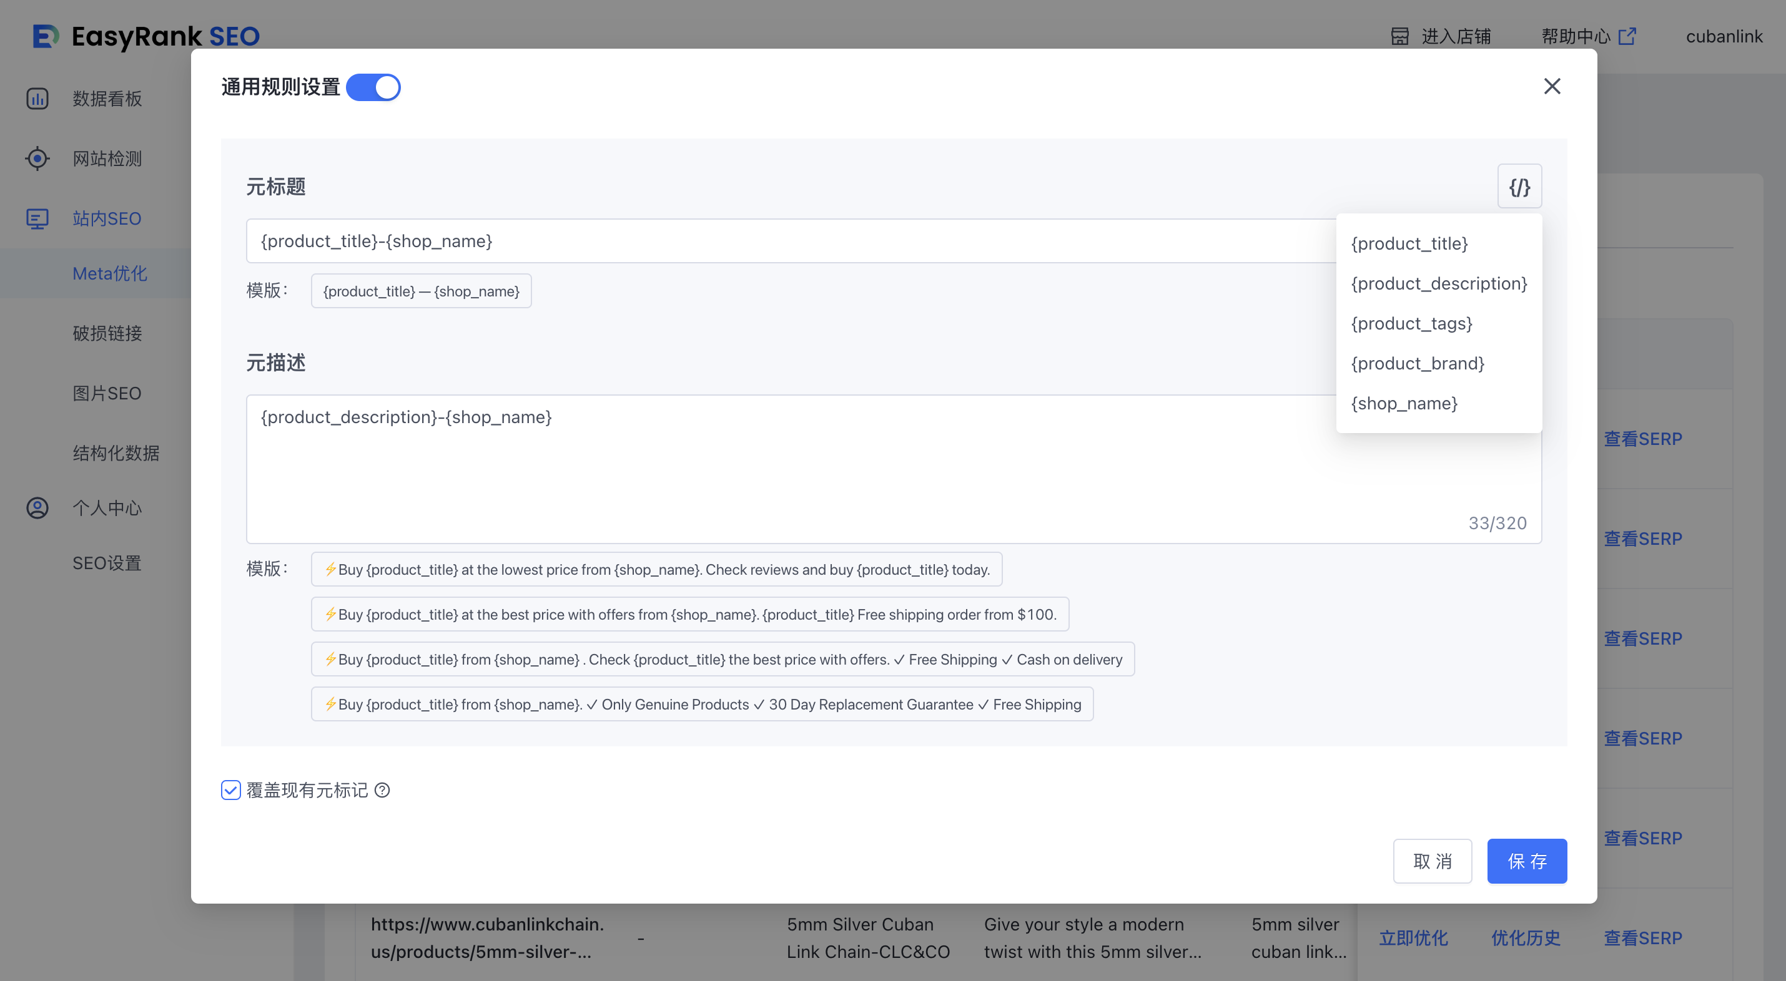
Task: Open 网站检测 in the sidebar
Action: [x=107, y=159]
